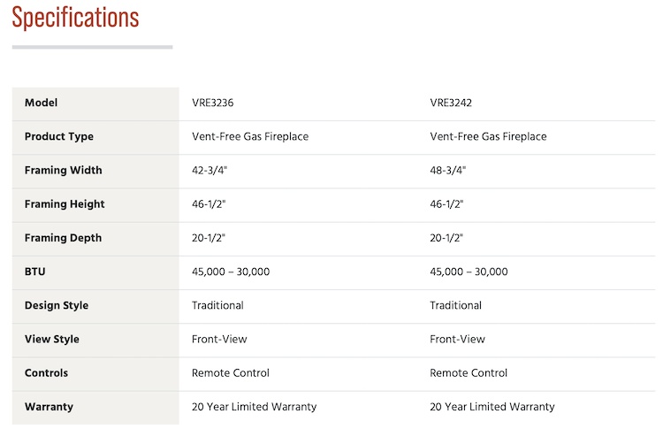Click the VRE3242 model cell

tap(451, 103)
